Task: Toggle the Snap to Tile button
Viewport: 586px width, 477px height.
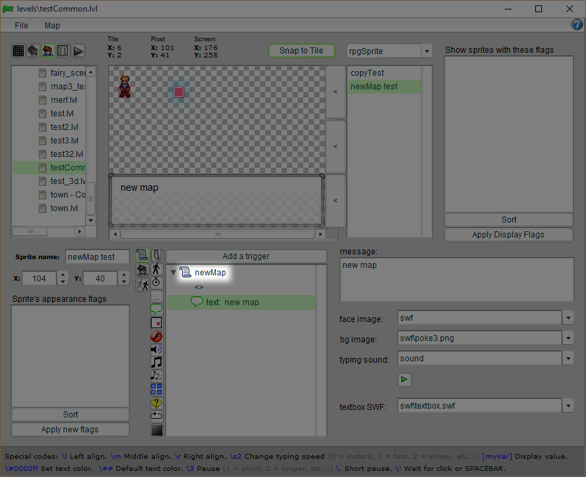Action: tap(301, 51)
